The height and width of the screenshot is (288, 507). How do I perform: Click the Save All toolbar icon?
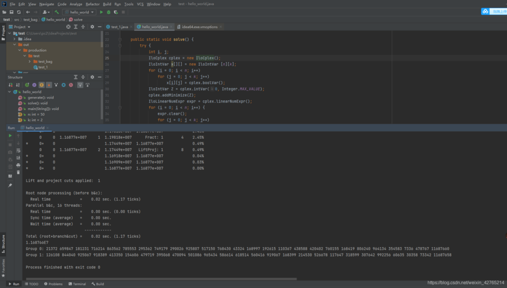(x=12, y=12)
